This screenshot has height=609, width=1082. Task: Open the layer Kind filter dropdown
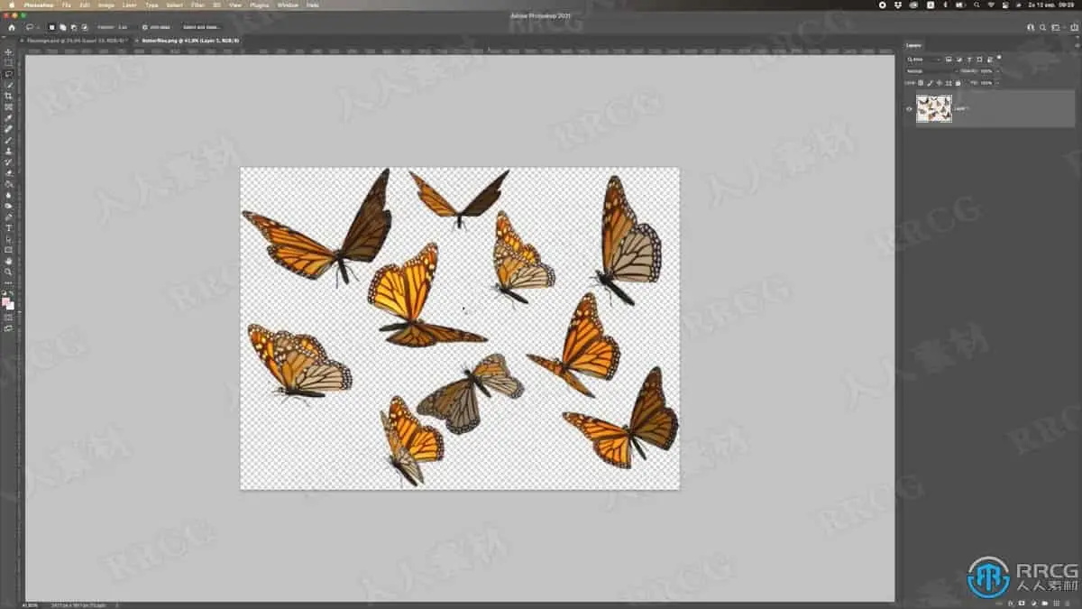pos(923,60)
